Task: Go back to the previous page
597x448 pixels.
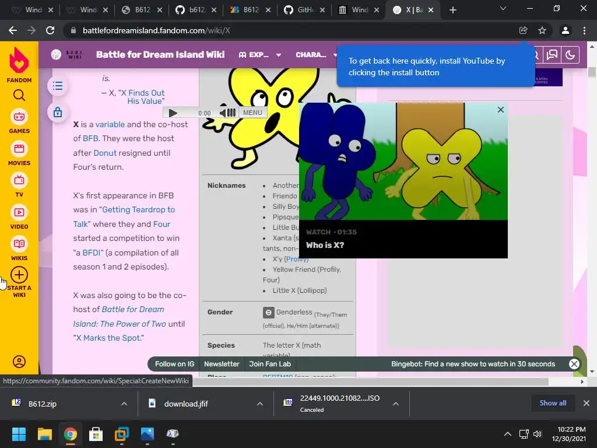Action: (13, 30)
